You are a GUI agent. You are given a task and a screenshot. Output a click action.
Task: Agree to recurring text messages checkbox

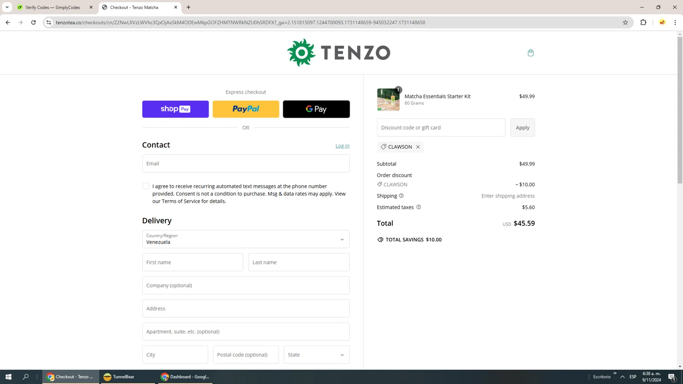coord(146,186)
